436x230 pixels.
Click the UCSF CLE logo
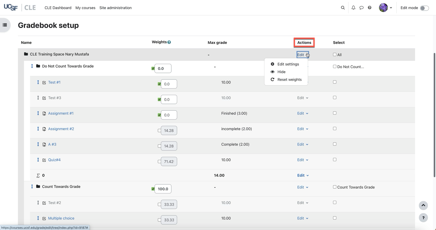pos(20,8)
